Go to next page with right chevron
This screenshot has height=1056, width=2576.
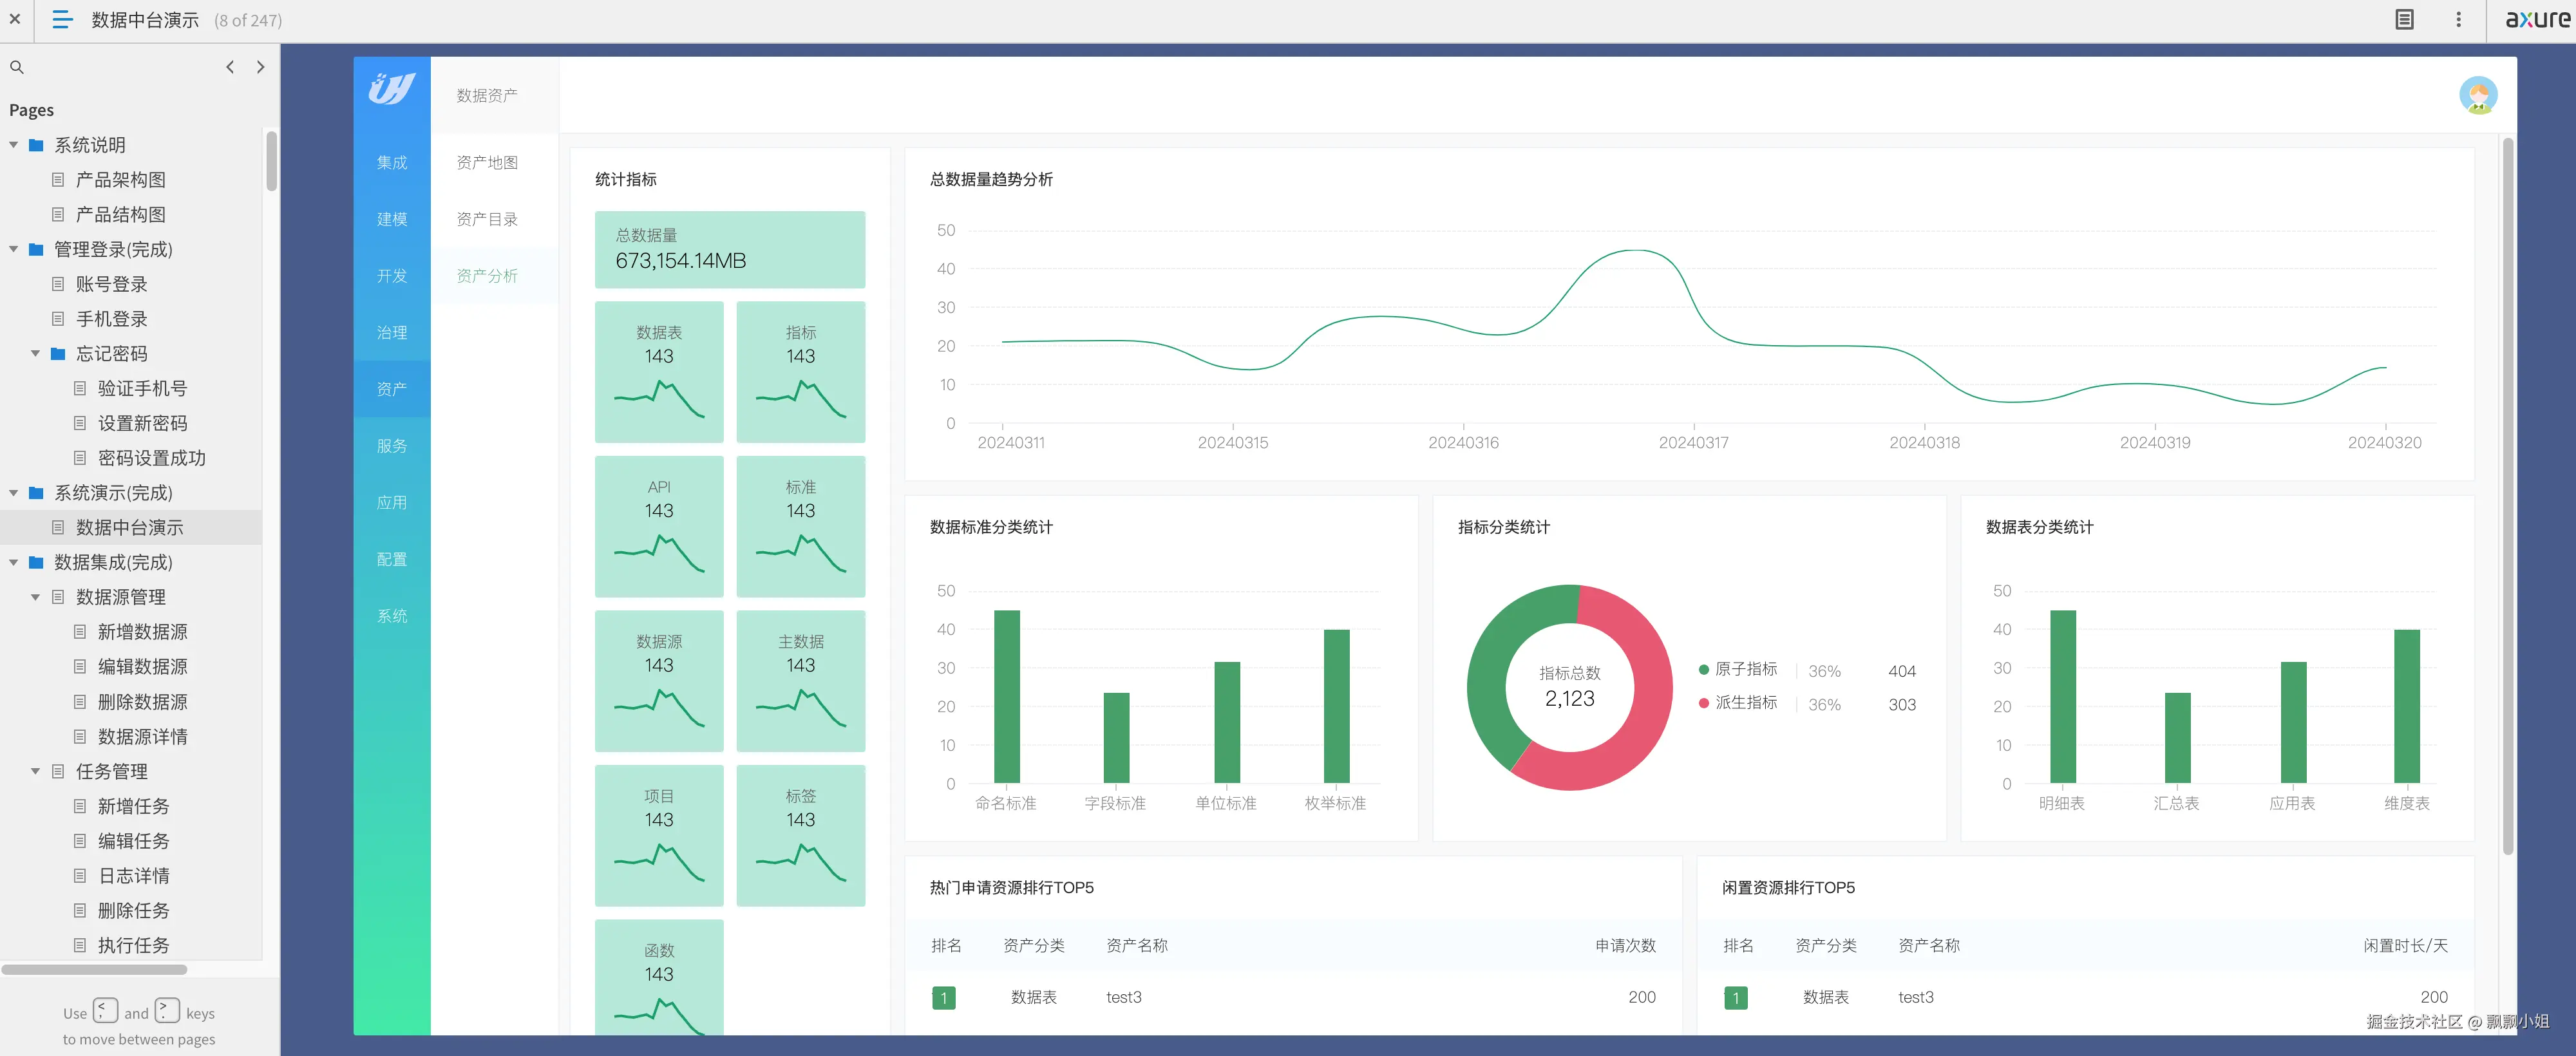[x=261, y=67]
